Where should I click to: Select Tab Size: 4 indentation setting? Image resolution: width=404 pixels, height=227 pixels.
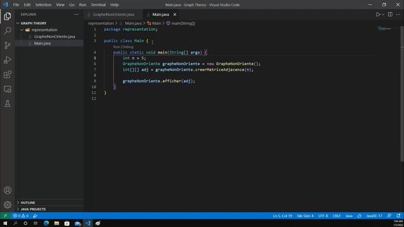pos(305,216)
